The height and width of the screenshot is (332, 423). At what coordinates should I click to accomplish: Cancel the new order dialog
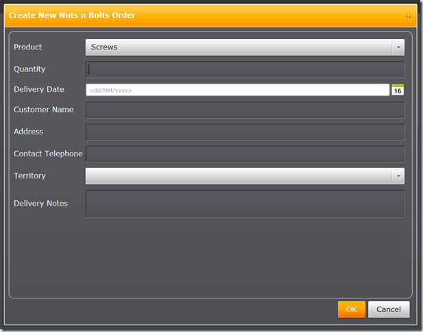(389, 309)
